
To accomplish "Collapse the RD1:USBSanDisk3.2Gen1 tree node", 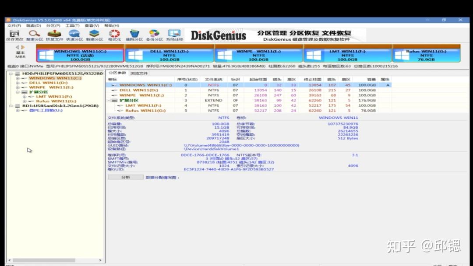I will click(11, 106).
